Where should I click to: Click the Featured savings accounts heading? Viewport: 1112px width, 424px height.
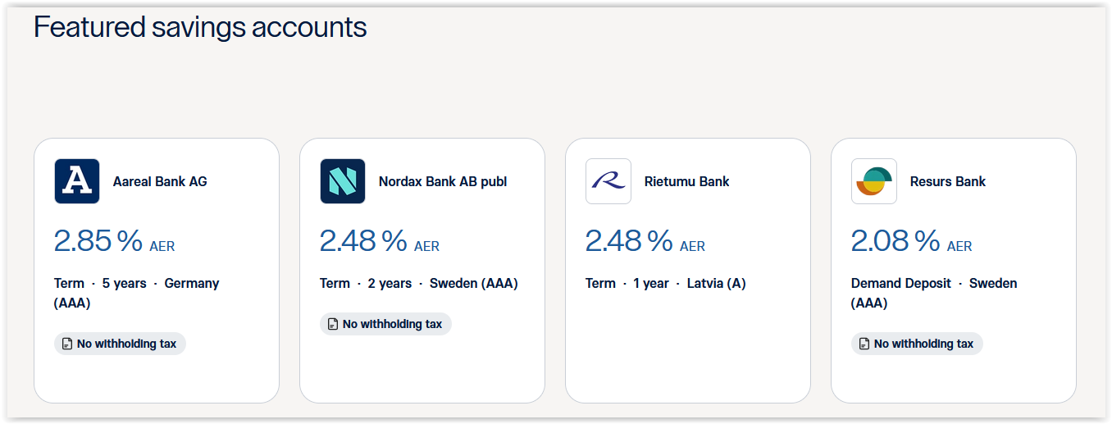pyautogui.click(x=200, y=27)
